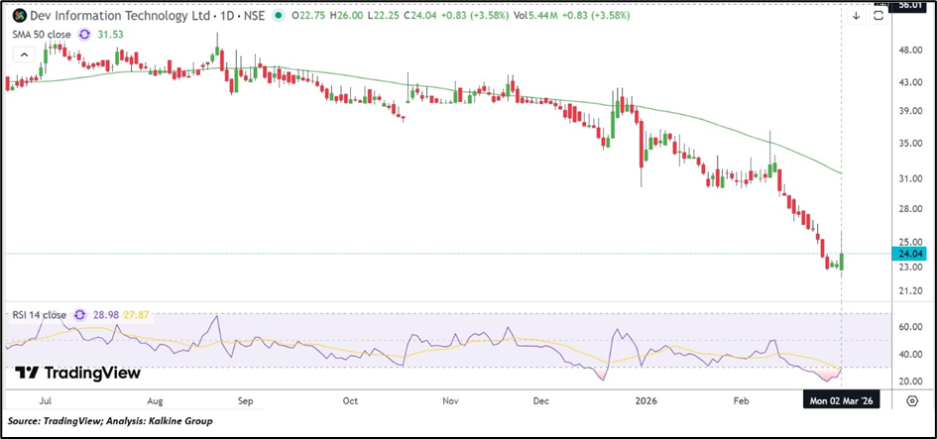
Task: Collapse the indicator legend with the chevron
Action: [19, 50]
